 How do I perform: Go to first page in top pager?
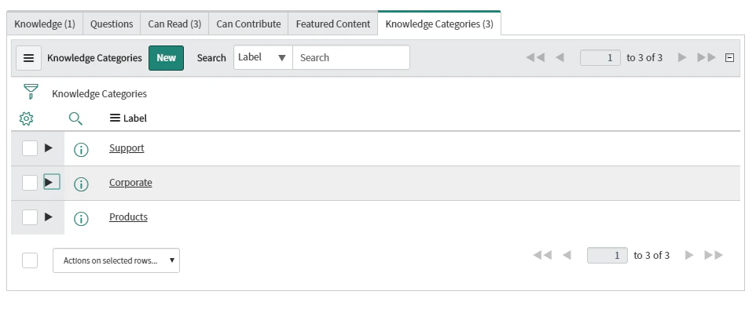pyautogui.click(x=535, y=58)
